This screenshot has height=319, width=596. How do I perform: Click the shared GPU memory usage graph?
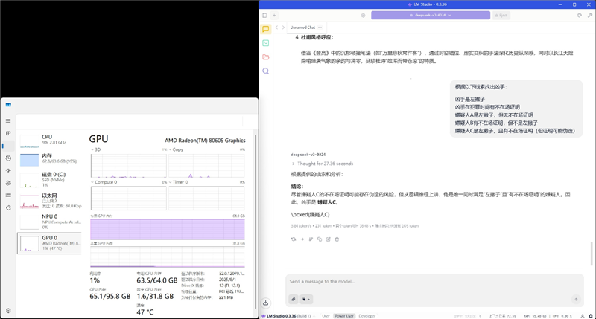point(168,257)
